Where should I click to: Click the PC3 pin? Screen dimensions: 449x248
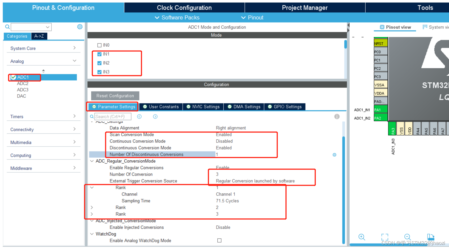(380, 76)
